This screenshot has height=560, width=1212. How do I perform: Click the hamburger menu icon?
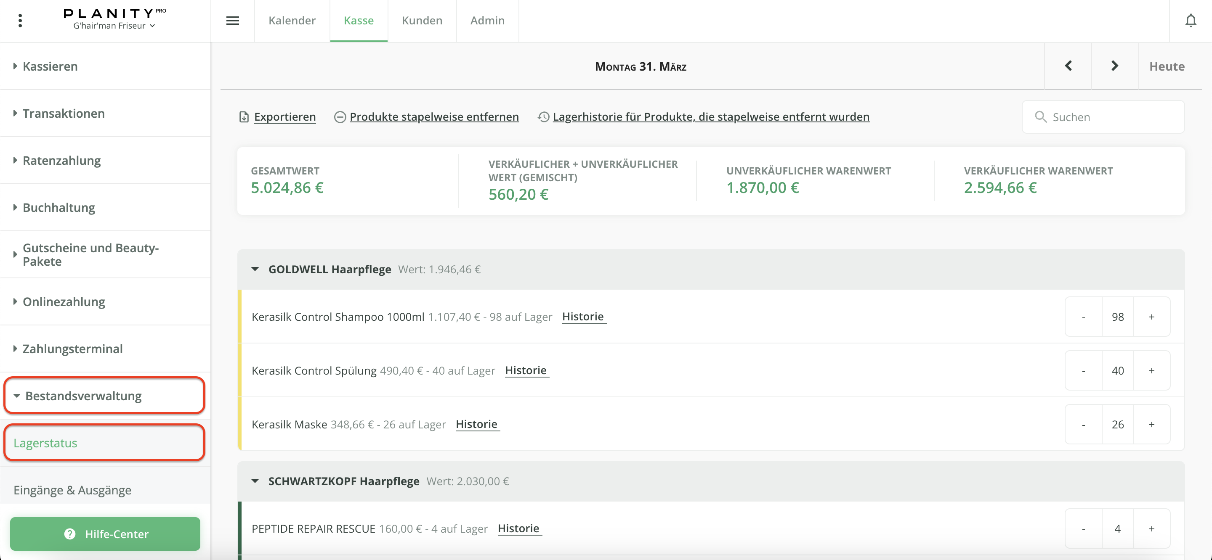(232, 21)
